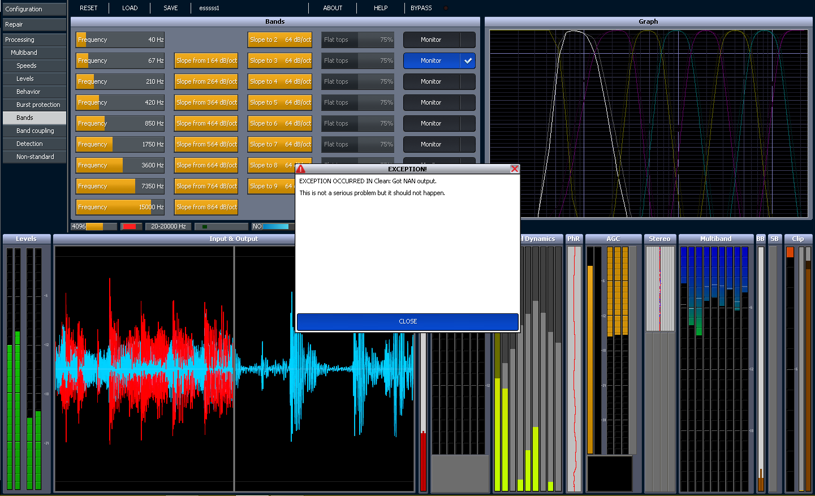Close the exception dialog with red X
This screenshot has height=496, width=815.
click(515, 169)
